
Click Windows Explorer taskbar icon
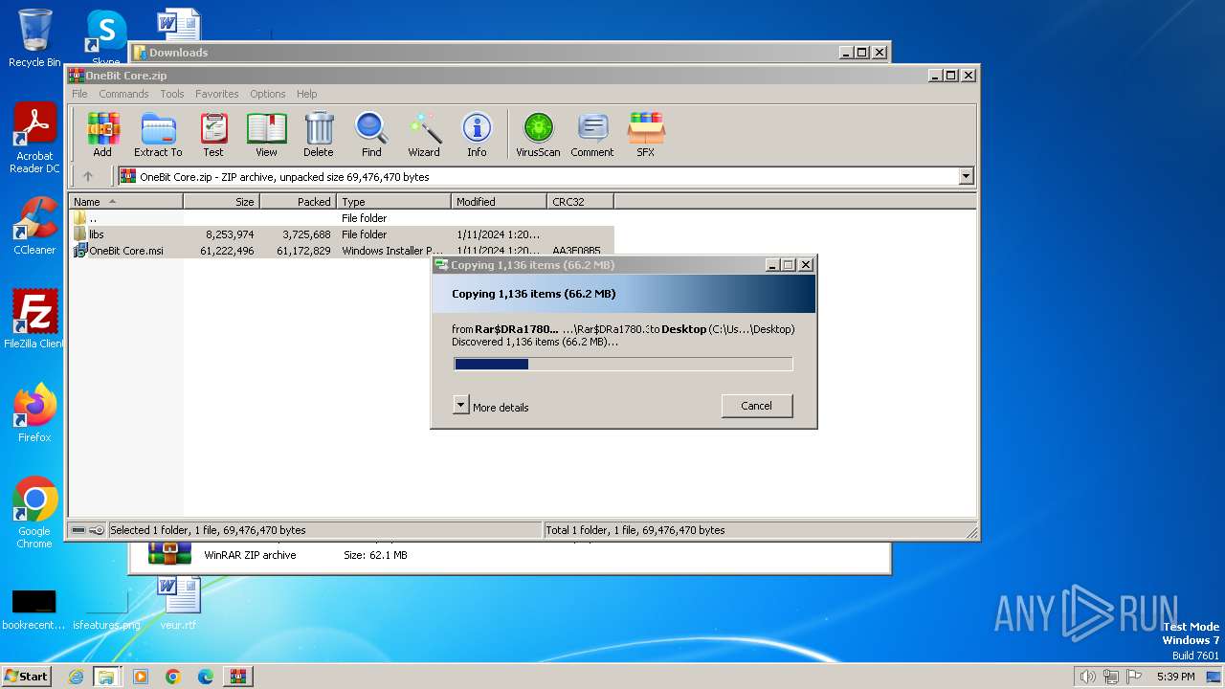106,677
